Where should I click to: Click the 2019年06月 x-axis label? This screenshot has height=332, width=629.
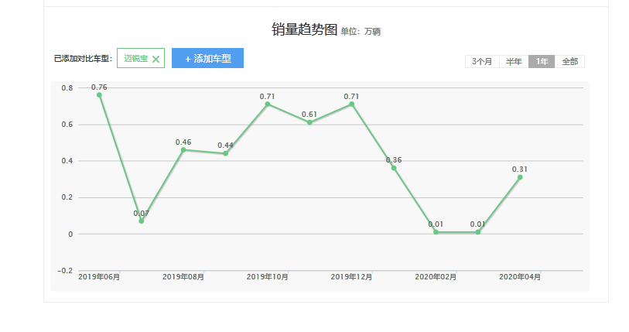tap(99, 277)
